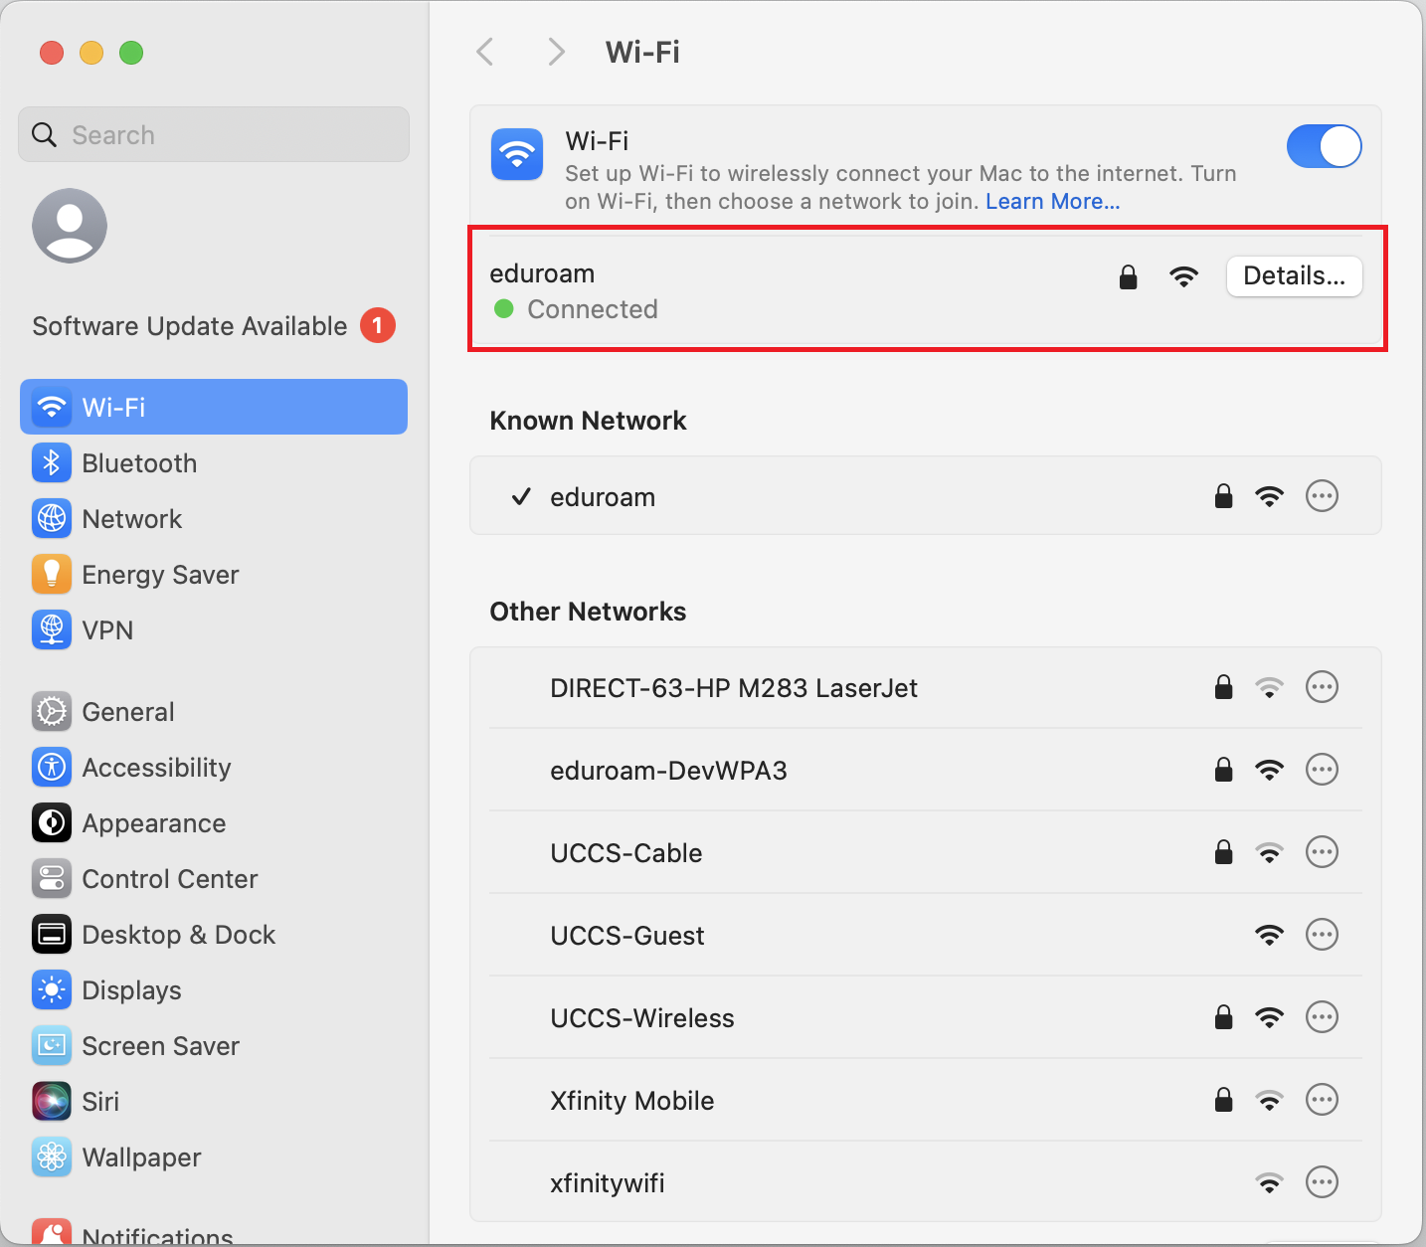
Task: Join the xfinitywifi network
Action: 925,1182
